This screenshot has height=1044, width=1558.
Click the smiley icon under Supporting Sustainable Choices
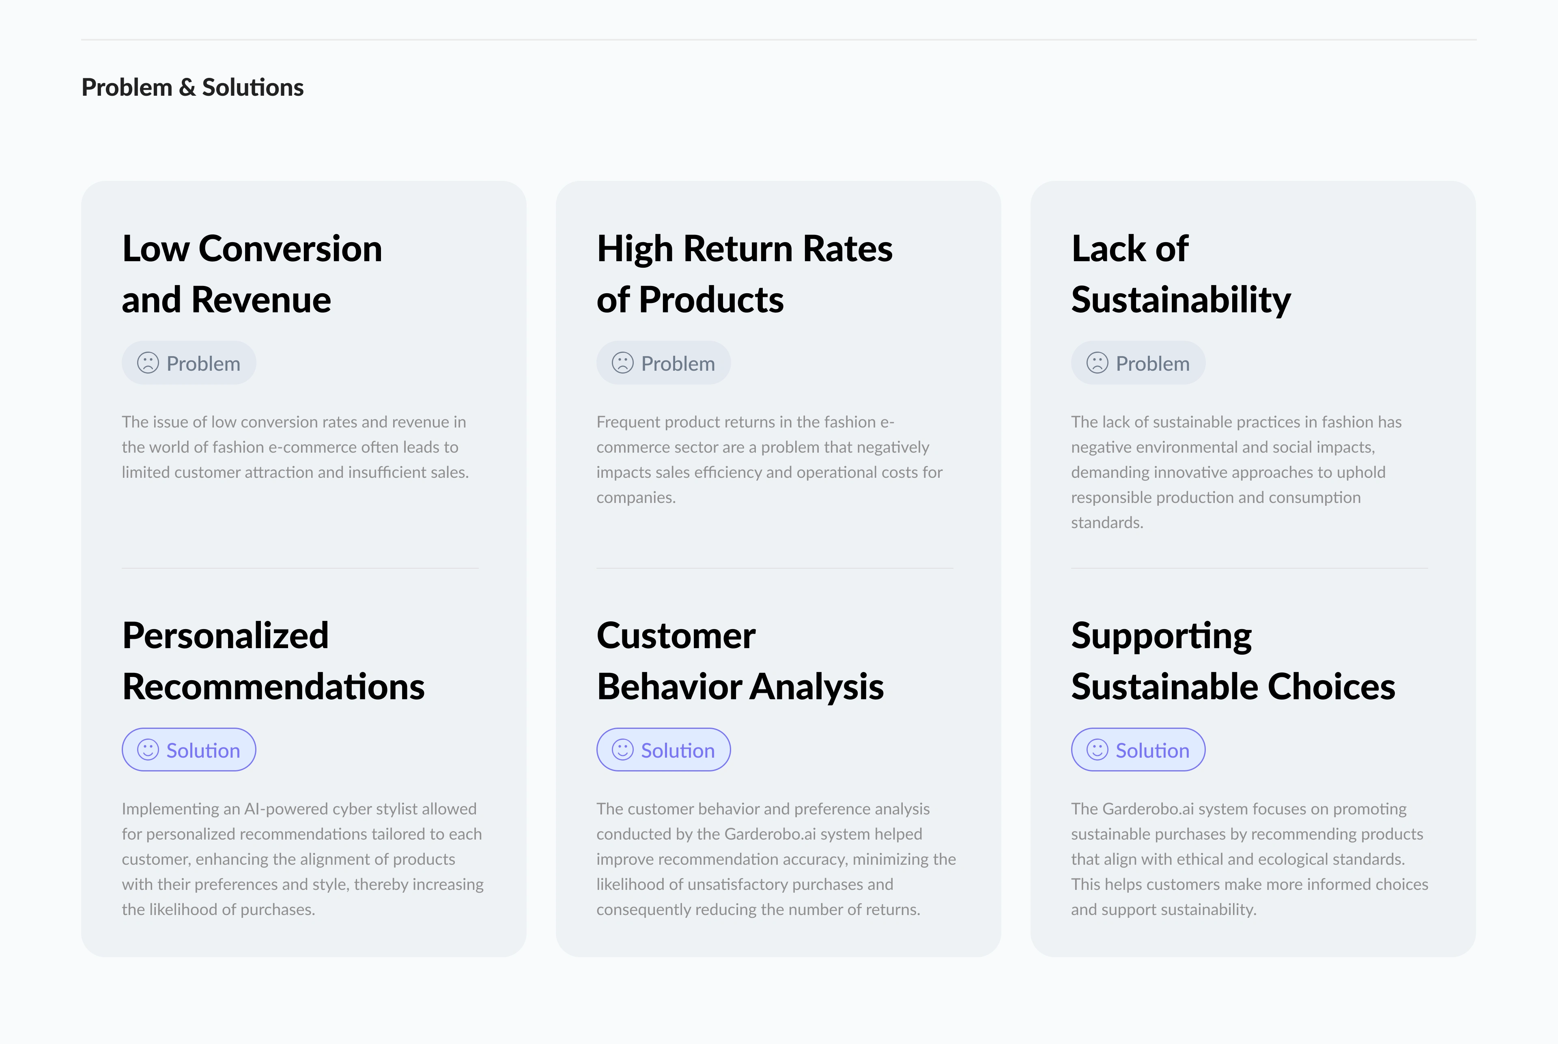pyautogui.click(x=1097, y=750)
